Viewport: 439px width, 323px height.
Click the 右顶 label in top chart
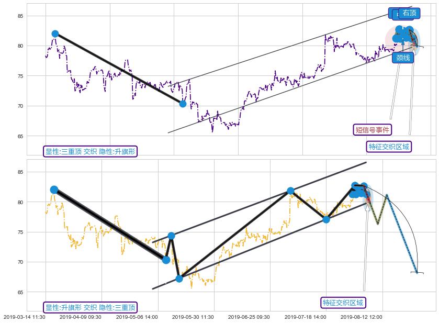(409, 13)
